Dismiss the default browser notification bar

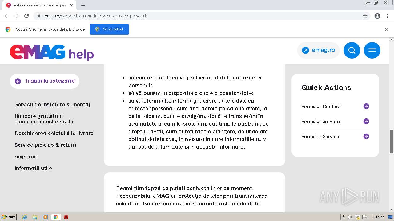point(387,29)
